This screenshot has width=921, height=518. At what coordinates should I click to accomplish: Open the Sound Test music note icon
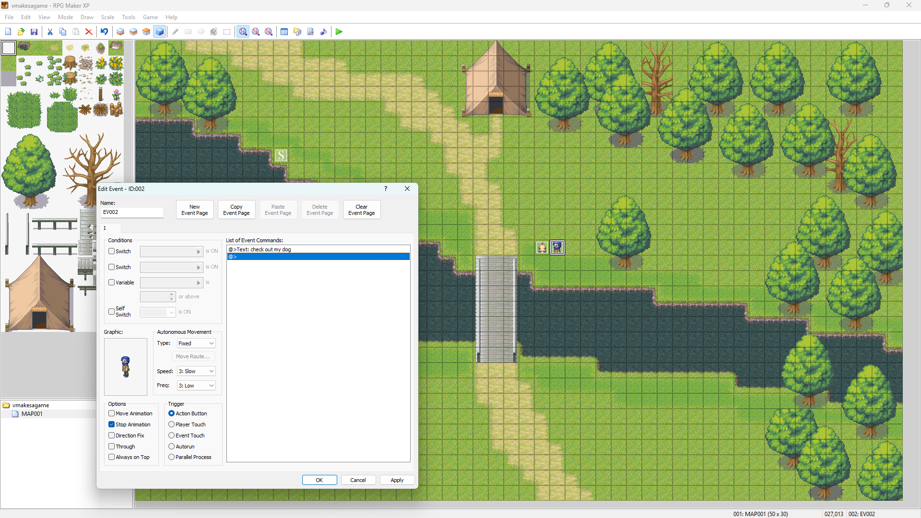click(x=323, y=32)
